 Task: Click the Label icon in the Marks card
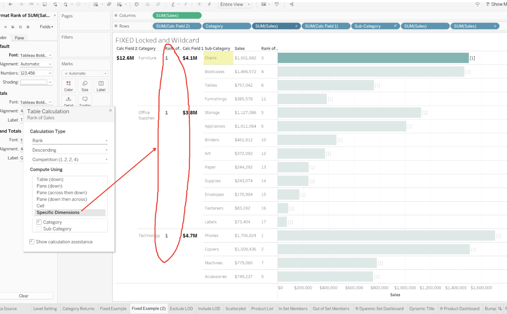coord(101,85)
